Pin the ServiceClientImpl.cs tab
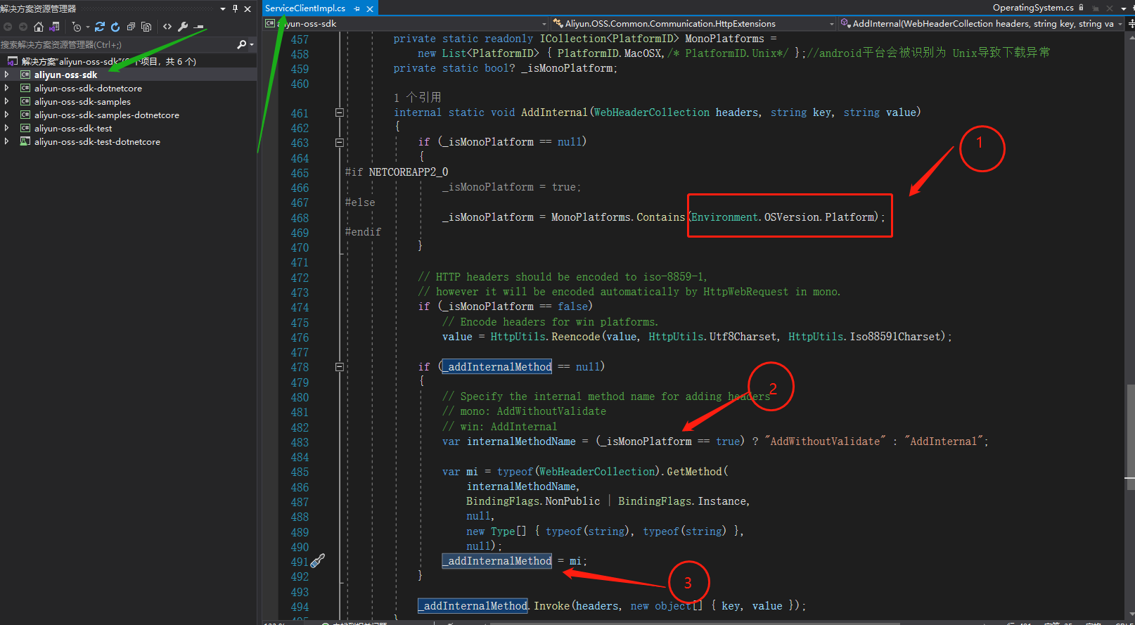Screen dimensions: 1135x625 pyautogui.click(x=357, y=9)
